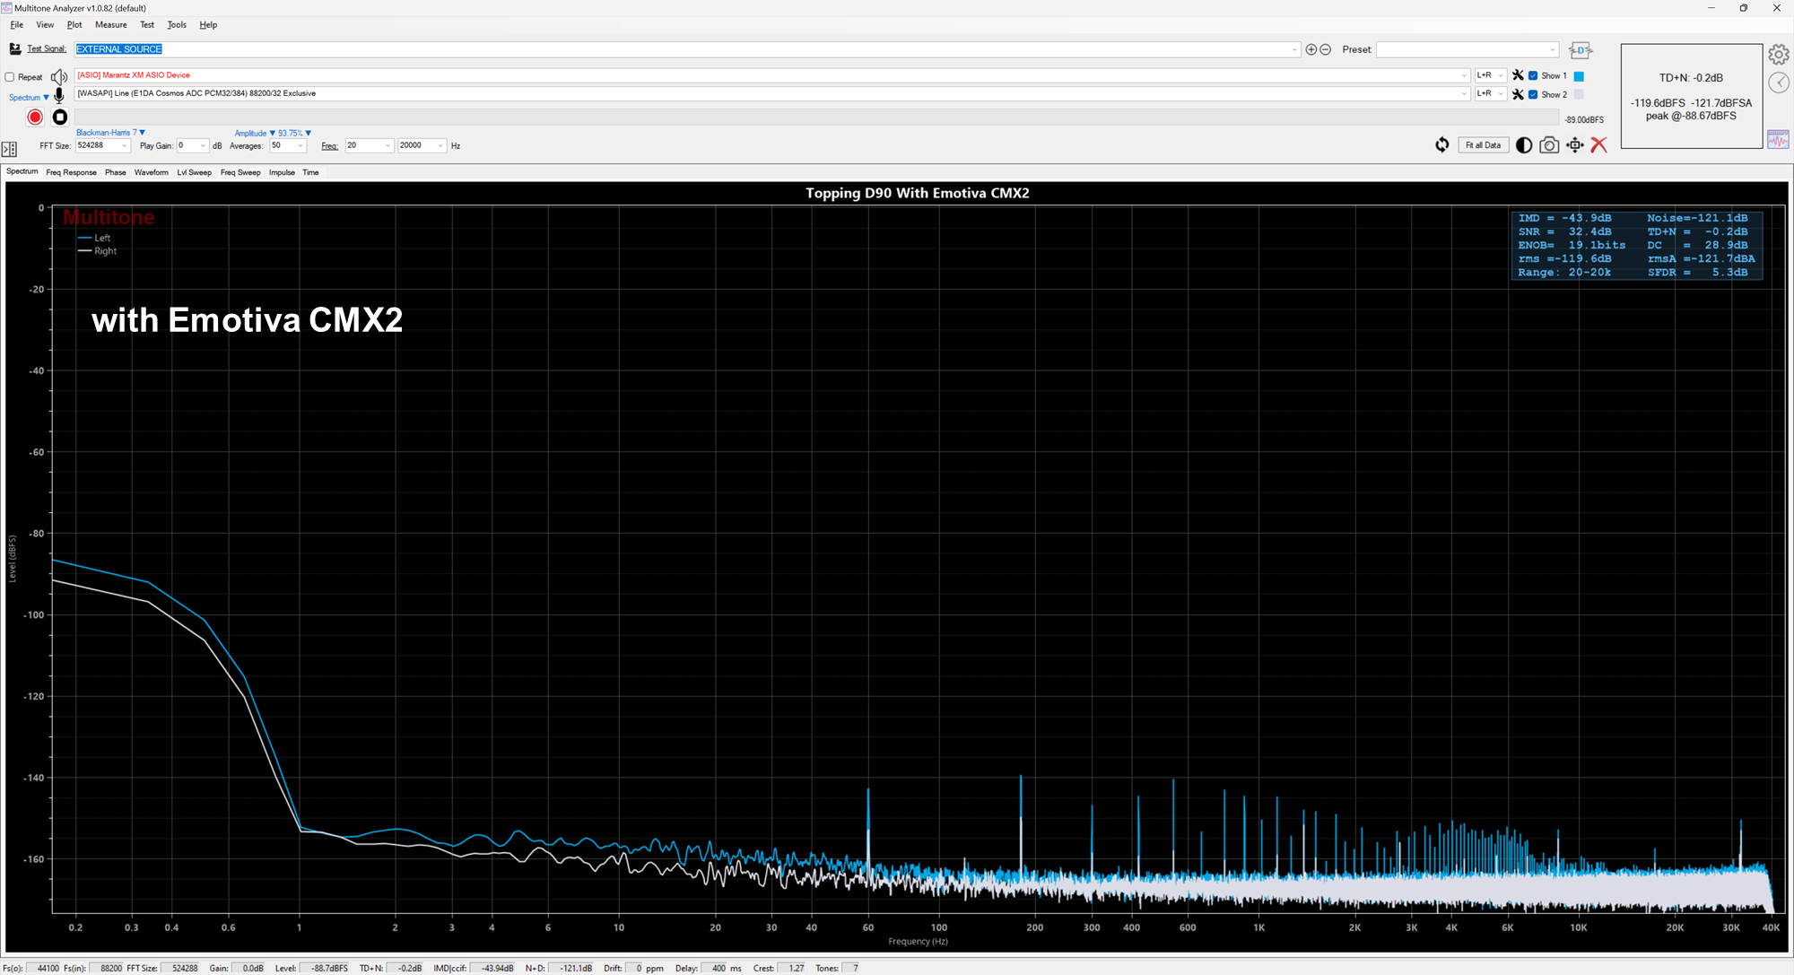Enable the Repeat checkbox
The width and height of the screenshot is (1794, 975).
10,77
